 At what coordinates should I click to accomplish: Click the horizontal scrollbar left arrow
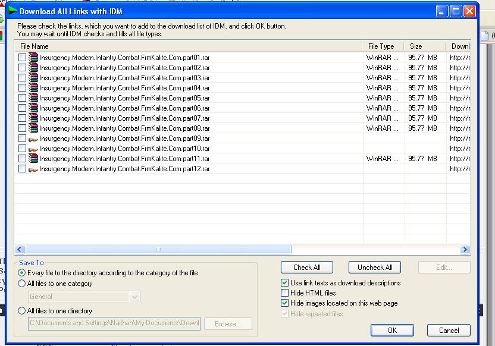click(20, 250)
